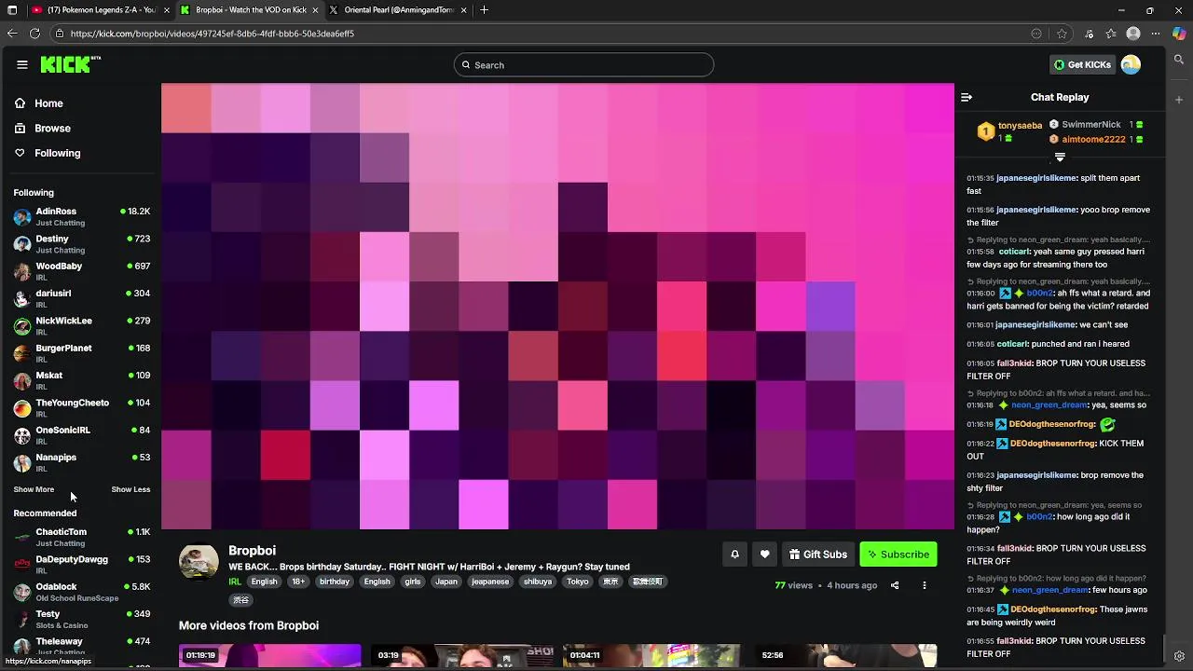
Task: Select the Bropboi Kick VOD tab
Action: (248, 10)
